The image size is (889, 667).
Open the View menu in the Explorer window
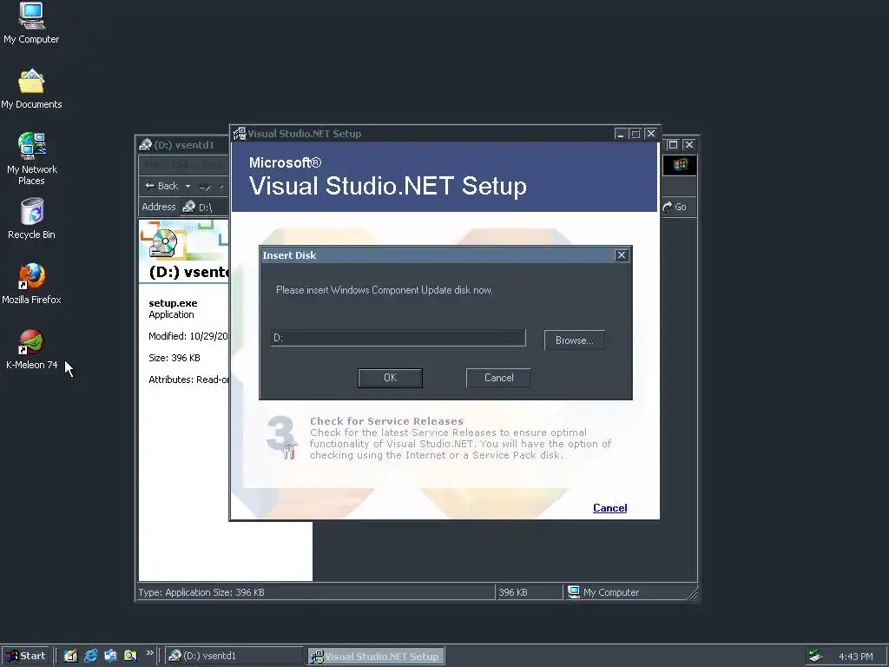211,164
